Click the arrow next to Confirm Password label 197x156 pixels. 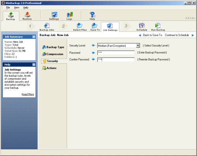click(93, 59)
